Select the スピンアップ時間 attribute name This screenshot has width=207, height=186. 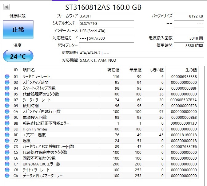(35, 82)
